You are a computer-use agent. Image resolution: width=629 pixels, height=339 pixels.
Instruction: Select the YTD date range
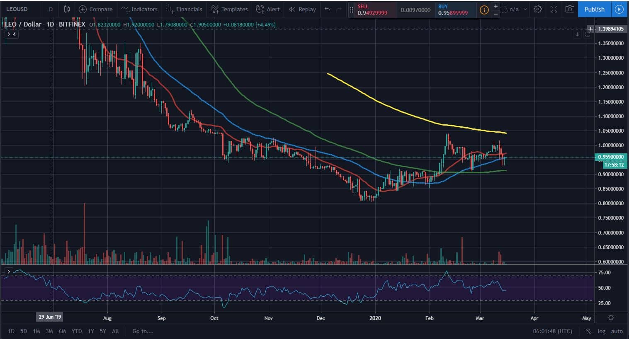(76, 331)
